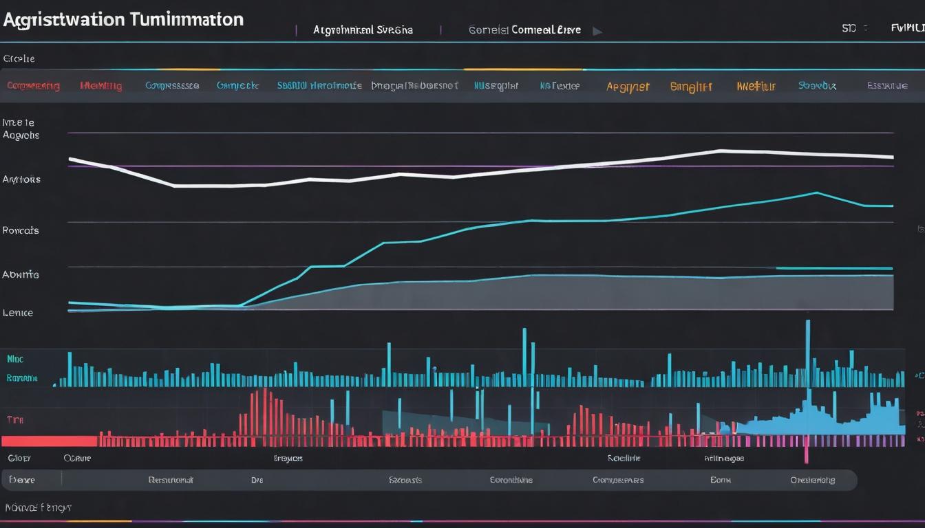925x528 pixels.
Task: Open the Sbevbix tab
Action: pos(817,86)
